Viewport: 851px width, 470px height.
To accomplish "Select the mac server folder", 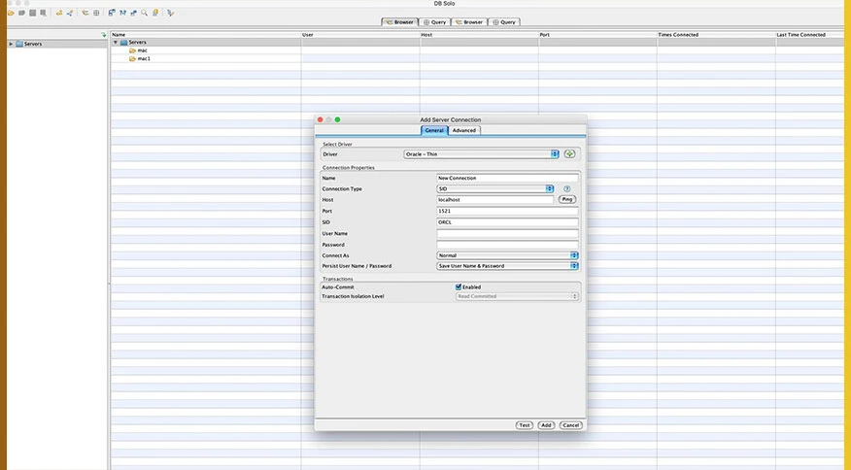I will pos(138,50).
